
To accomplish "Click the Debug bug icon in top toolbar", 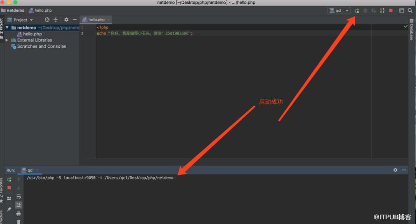I will 366,11.
